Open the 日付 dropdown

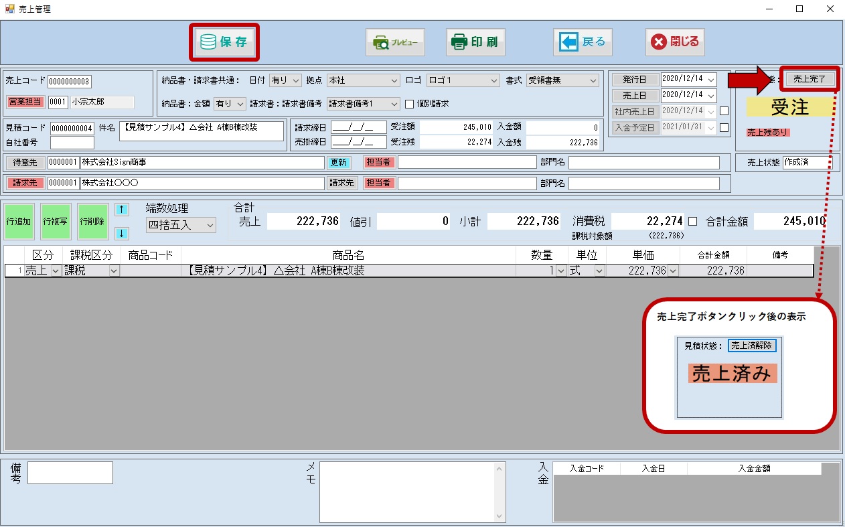(x=285, y=80)
